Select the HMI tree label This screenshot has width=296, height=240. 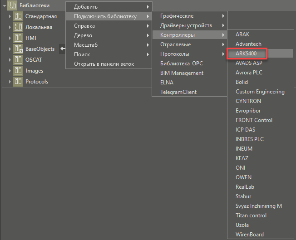[31, 38]
